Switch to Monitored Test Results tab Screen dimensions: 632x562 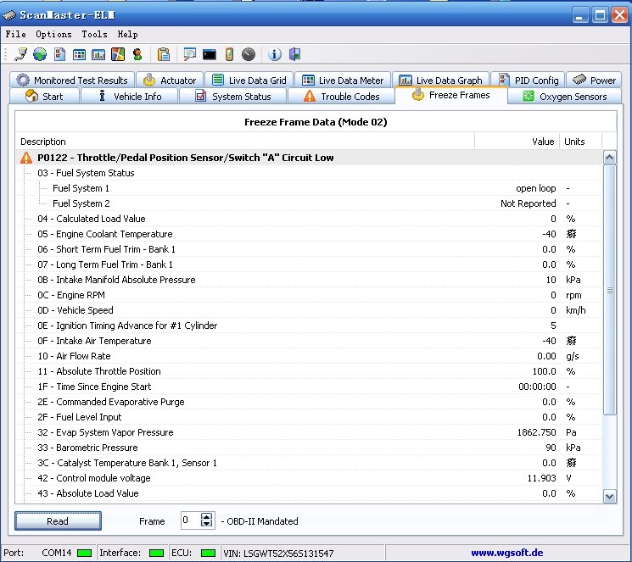coord(73,81)
